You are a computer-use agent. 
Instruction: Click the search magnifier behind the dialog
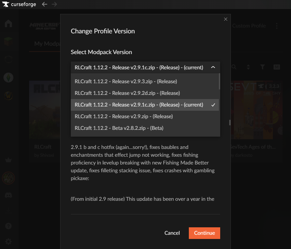click(234, 67)
